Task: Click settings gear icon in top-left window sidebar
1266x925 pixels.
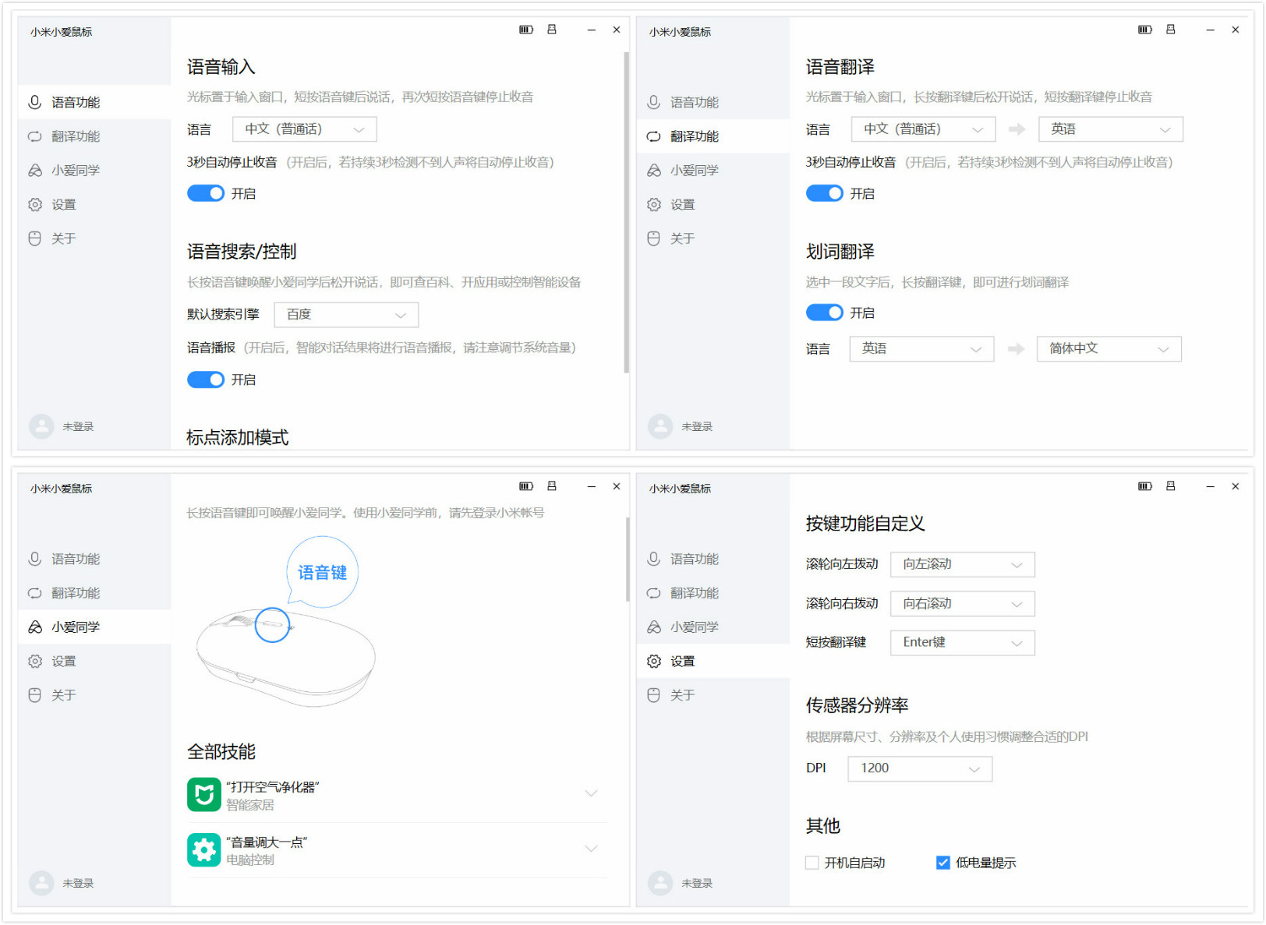Action: [x=35, y=204]
